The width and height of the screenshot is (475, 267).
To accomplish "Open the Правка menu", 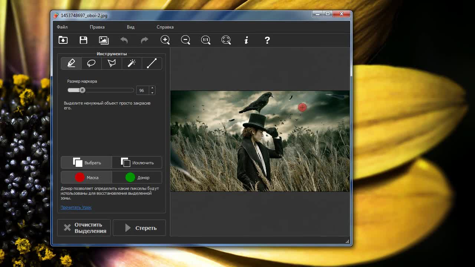I will click(x=97, y=27).
